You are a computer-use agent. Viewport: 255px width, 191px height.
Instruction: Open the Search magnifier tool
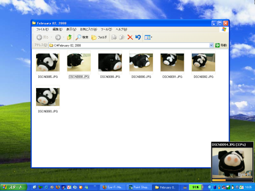click(x=82, y=37)
